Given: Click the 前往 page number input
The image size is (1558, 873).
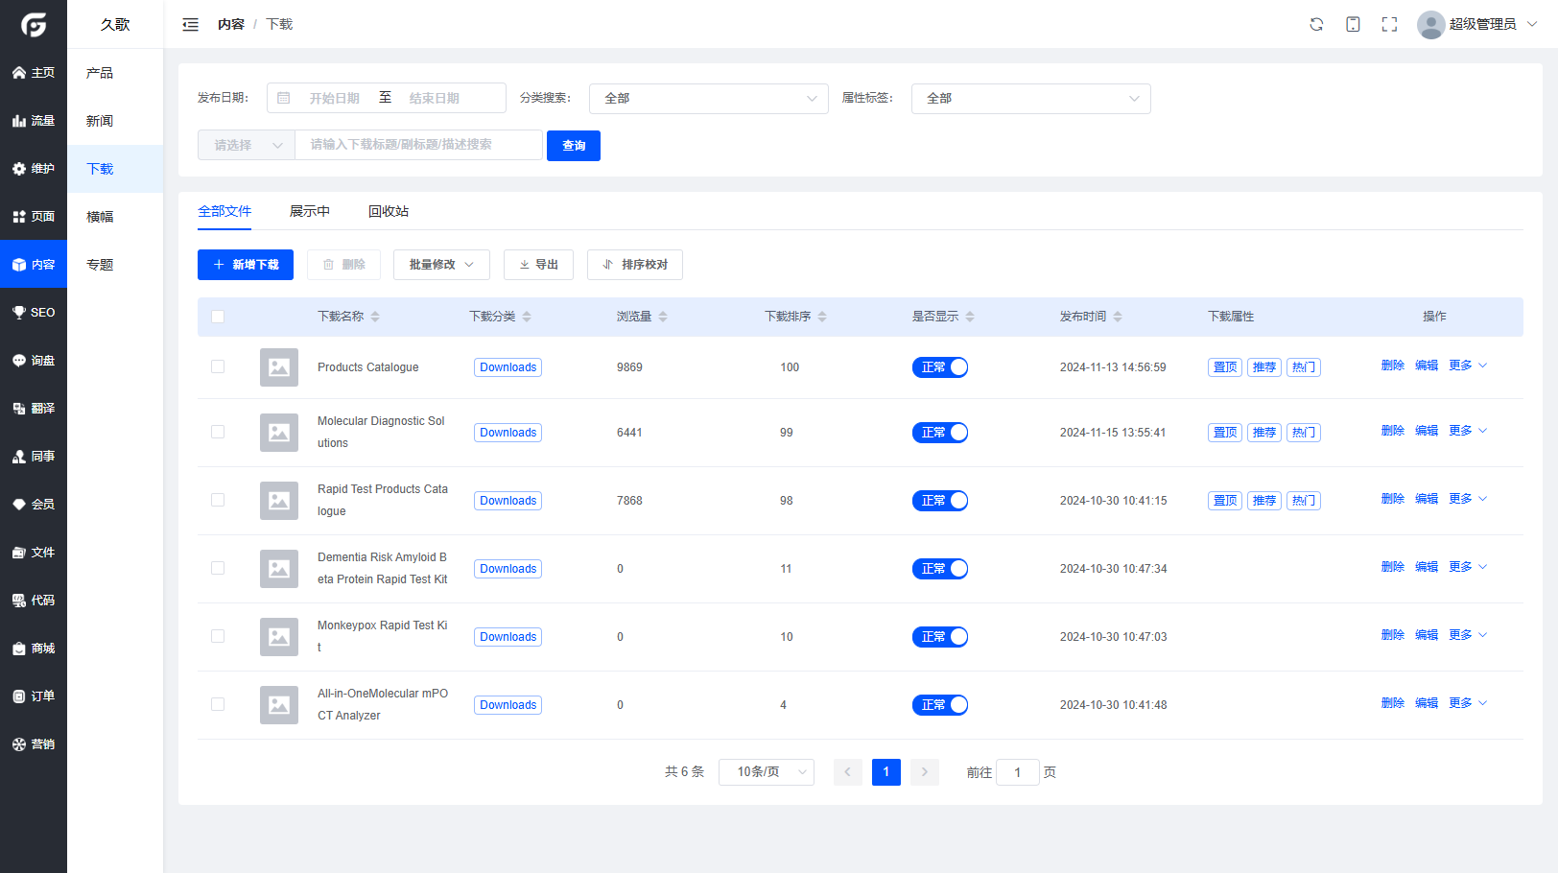Looking at the screenshot, I should [1018, 772].
